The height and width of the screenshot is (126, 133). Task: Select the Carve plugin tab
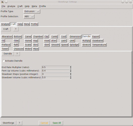[x=28, y=37]
